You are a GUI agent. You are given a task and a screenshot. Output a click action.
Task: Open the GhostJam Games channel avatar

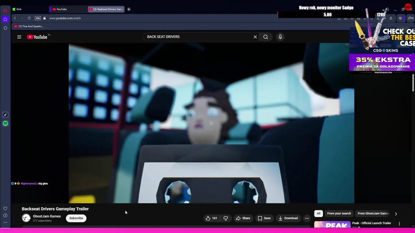[26, 218]
